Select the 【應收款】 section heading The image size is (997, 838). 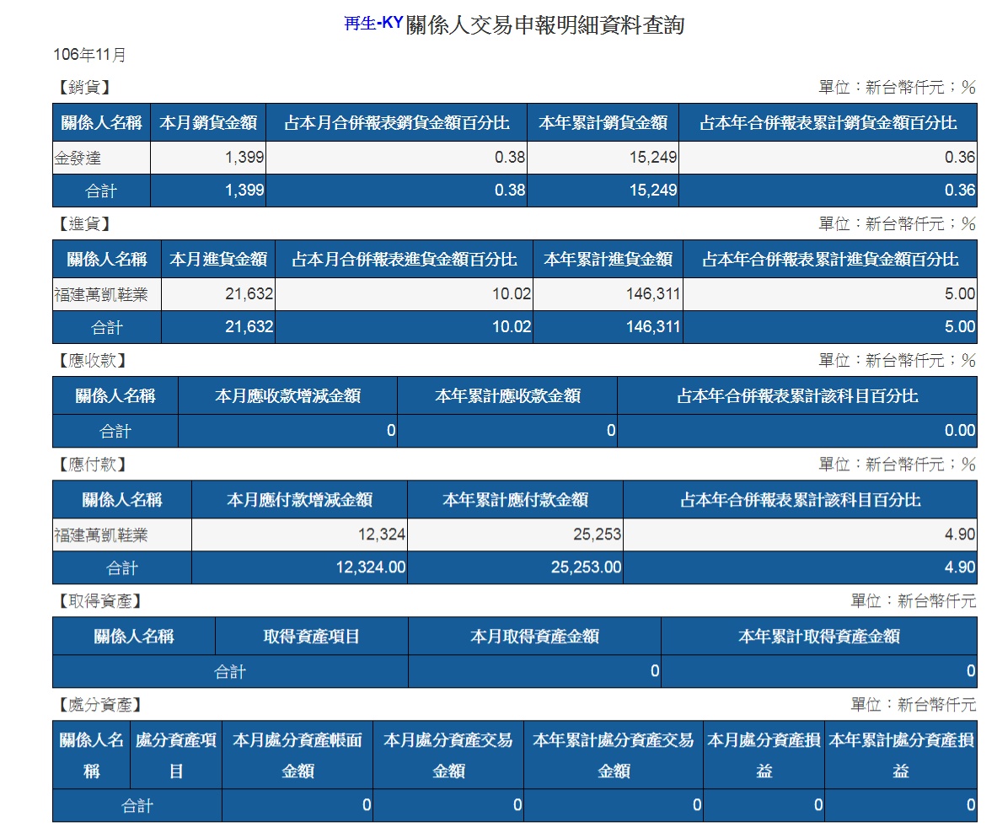(92, 361)
